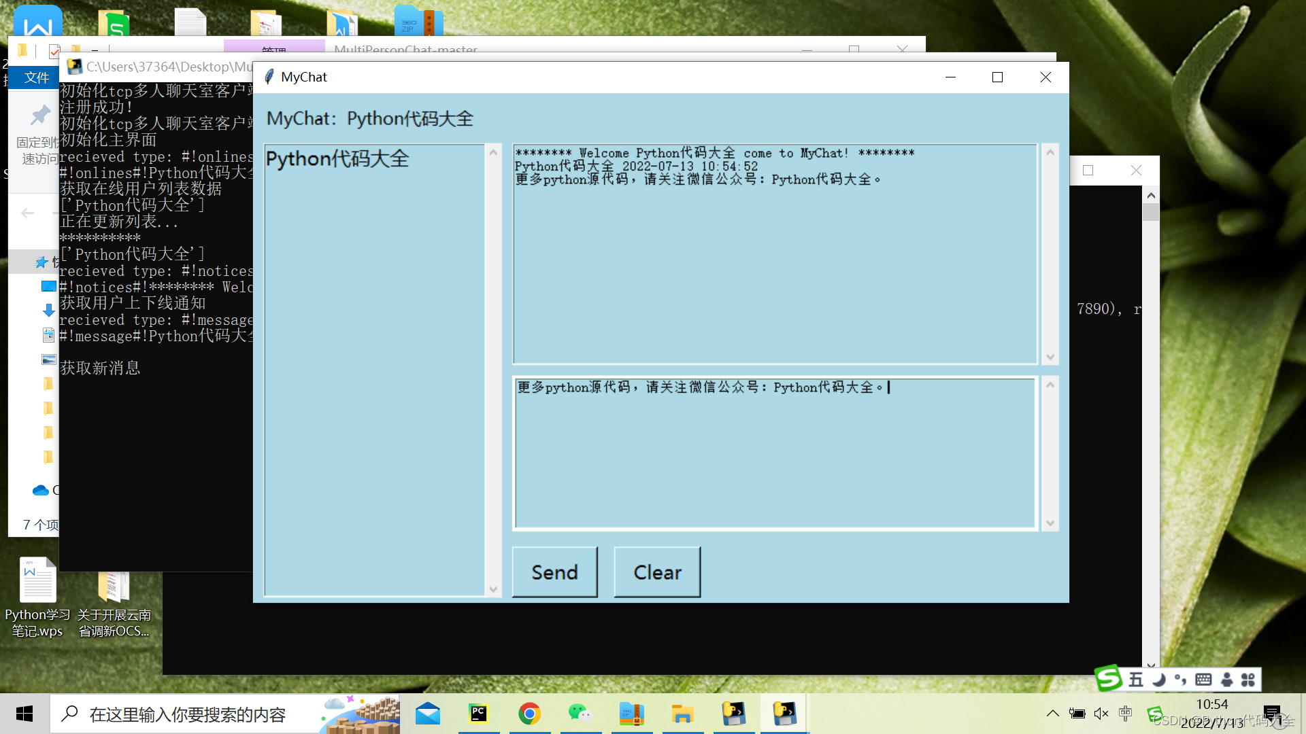Click inside the message input box
The image size is (1306, 734).
(774, 453)
